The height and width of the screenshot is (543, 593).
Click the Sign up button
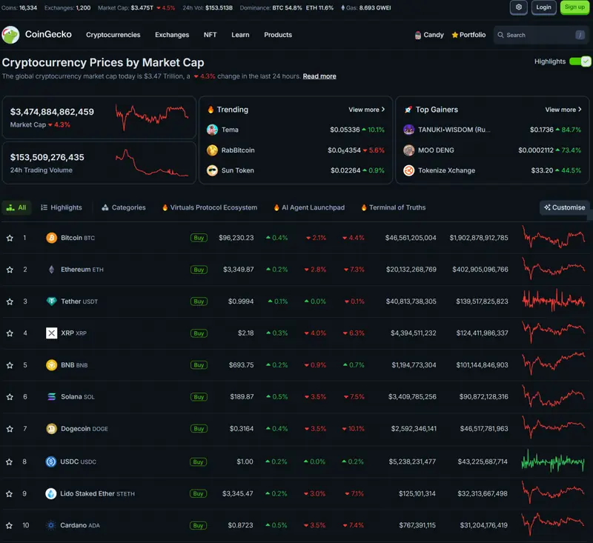click(x=574, y=7)
